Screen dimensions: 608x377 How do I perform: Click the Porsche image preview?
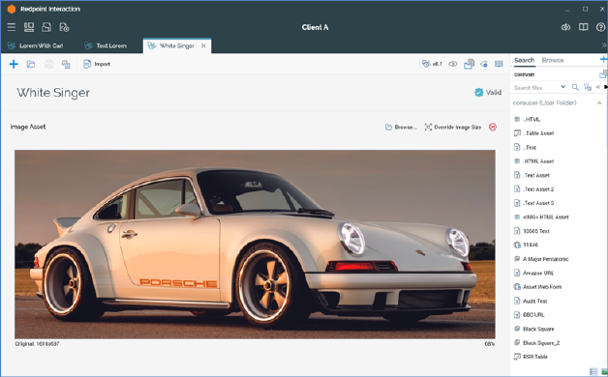tap(255, 245)
